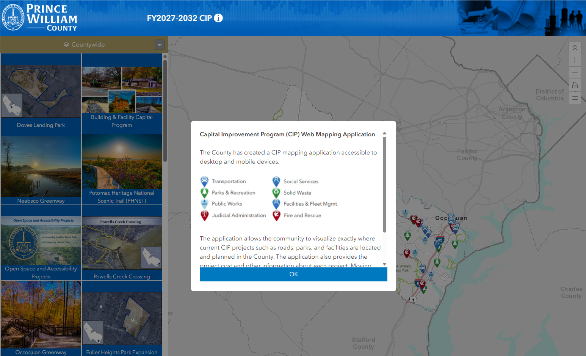Open Doves Landing Park thumbnail
This screenshot has width=586, height=356.
(x=41, y=91)
